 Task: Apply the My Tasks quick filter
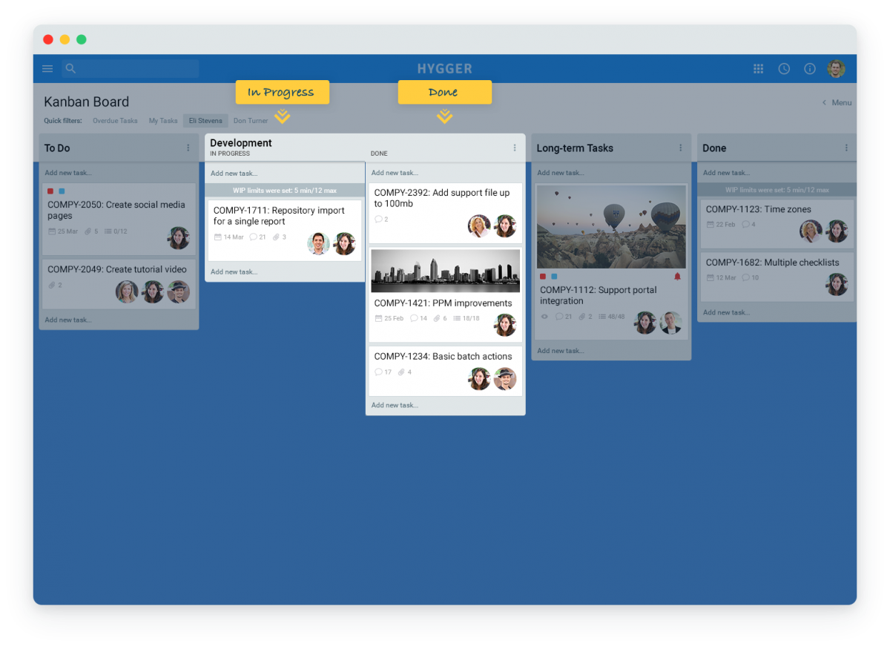tap(163, 121)
